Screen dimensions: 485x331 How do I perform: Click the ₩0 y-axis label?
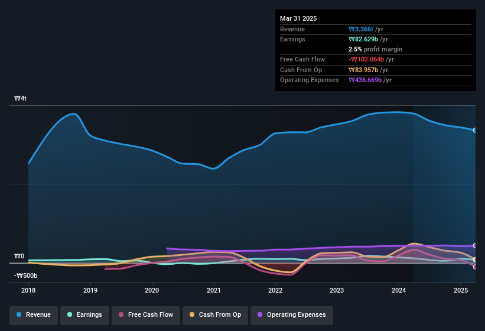19,256
